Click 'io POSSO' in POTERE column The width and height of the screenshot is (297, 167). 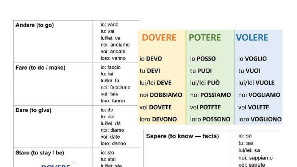(x=203, y=59)
